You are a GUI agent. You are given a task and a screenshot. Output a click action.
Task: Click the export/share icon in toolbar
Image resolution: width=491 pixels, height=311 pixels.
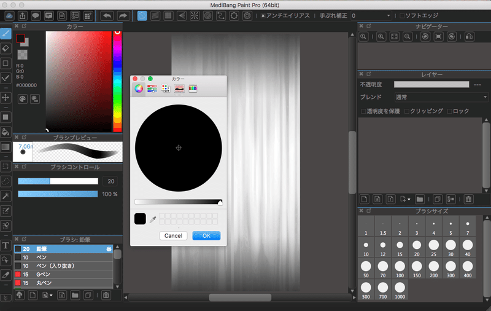(x=23, y=16)
